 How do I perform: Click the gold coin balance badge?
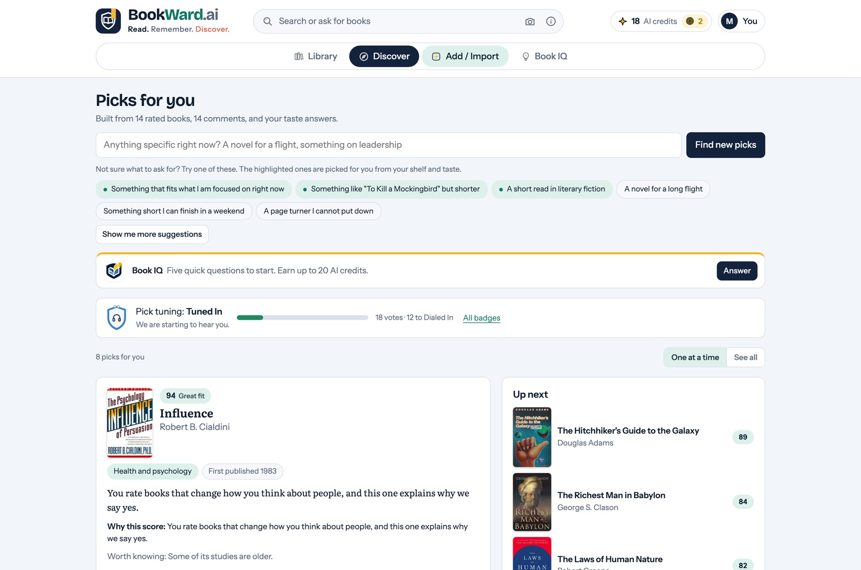click(x=695, y=21)
